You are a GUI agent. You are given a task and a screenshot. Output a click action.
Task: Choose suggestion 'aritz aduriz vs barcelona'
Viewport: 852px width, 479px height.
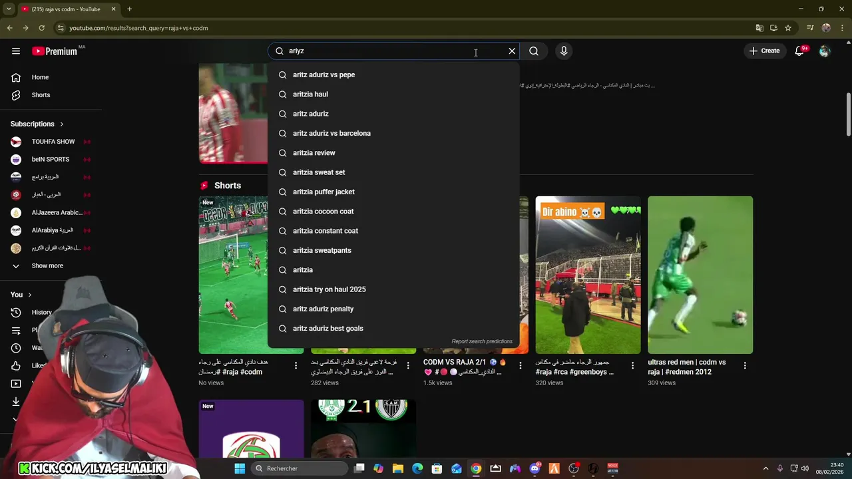point(393,133)
